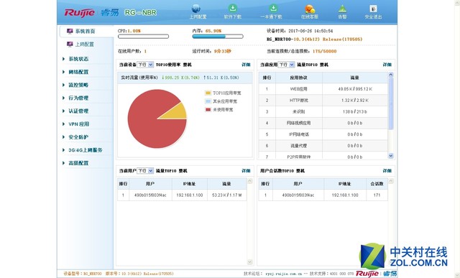Open the 告警 alarm triangle icon
Screen dimensions: 460x278
(342, 9)
